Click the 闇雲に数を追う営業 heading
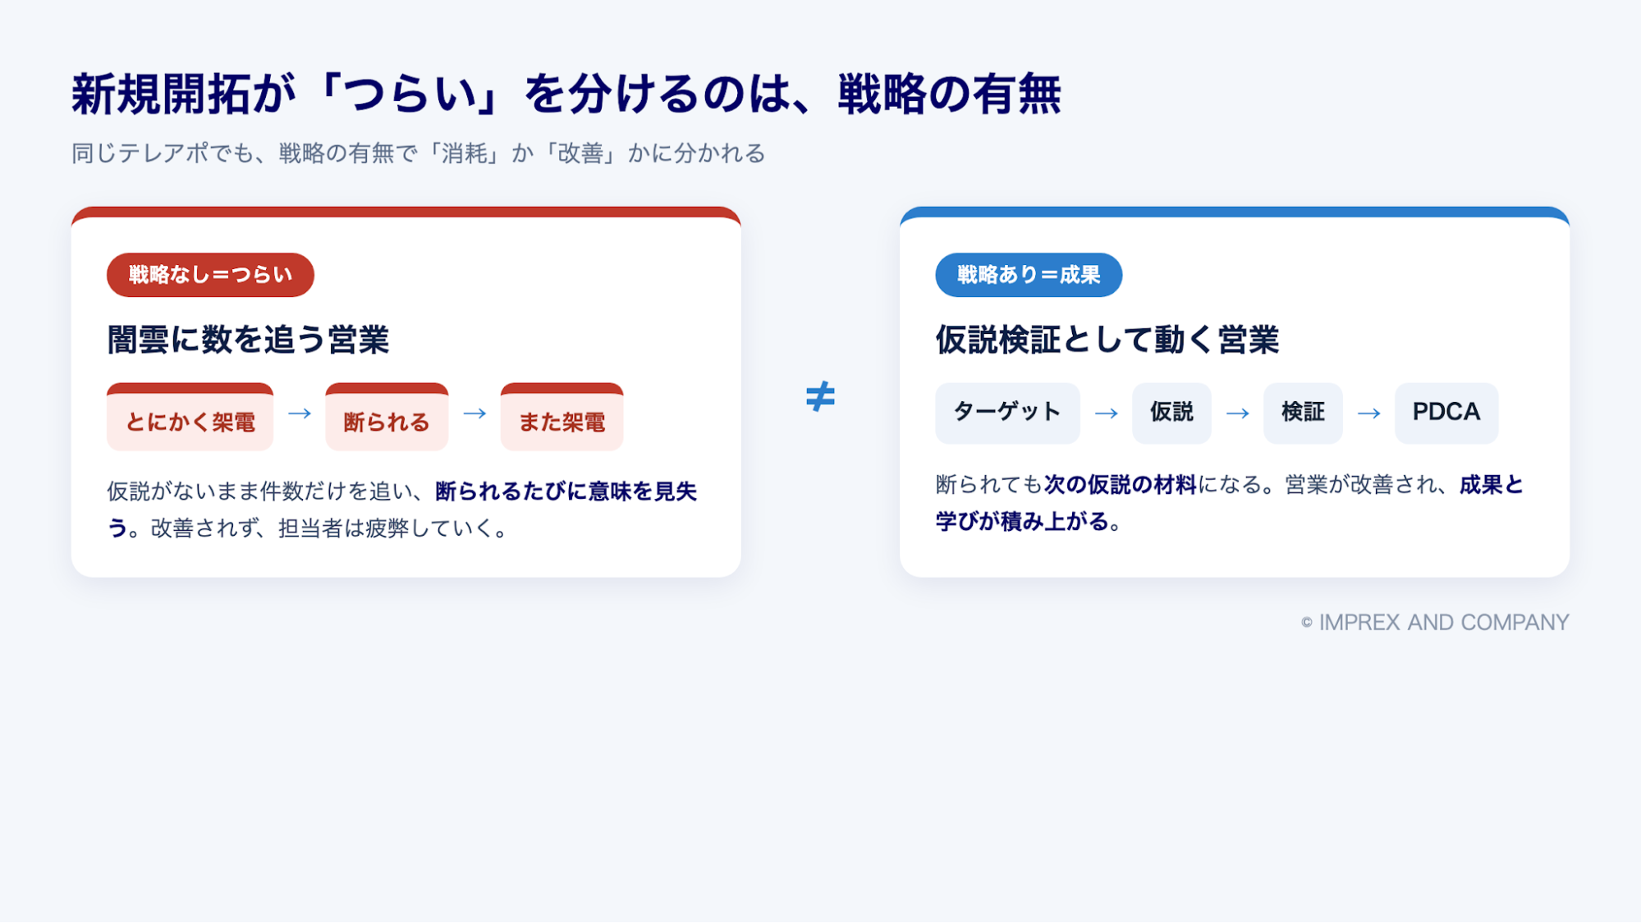 click(x=248, y=340)
